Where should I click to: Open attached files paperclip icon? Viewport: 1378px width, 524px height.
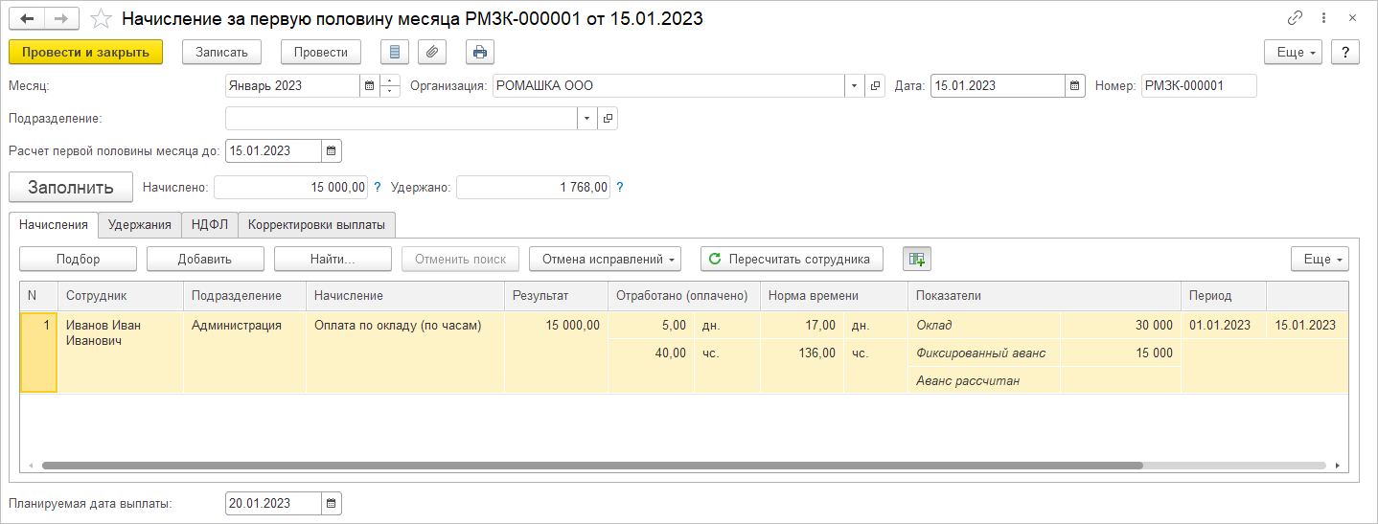click(432, 52)
